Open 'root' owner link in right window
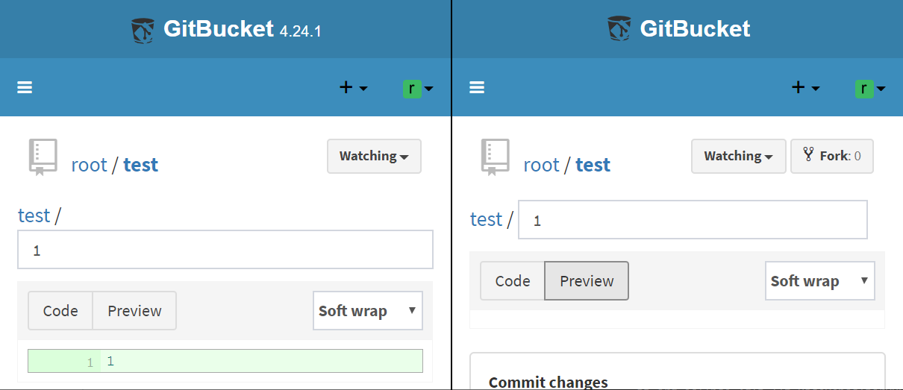This screenshot has height=390, width=903. (542, 165)
